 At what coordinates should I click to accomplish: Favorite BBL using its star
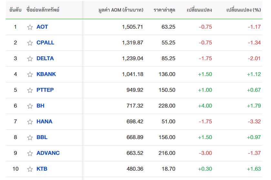(x=30, y=137)
